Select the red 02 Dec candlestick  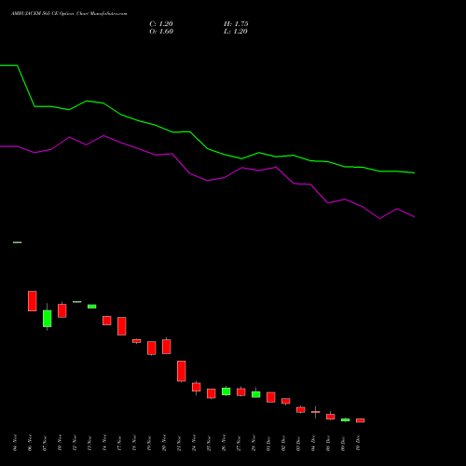pos(286,401)
